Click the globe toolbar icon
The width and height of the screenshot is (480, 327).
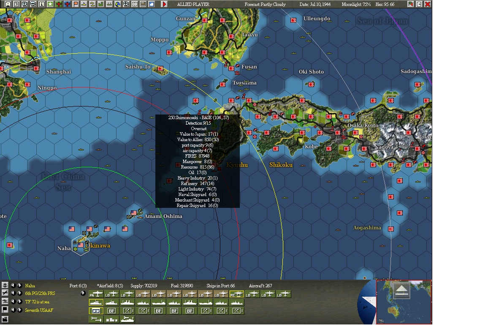[x=117, y=4]
